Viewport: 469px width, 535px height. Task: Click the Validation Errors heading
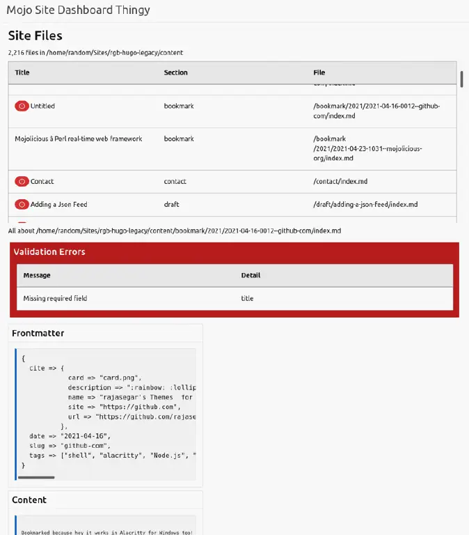49,251
